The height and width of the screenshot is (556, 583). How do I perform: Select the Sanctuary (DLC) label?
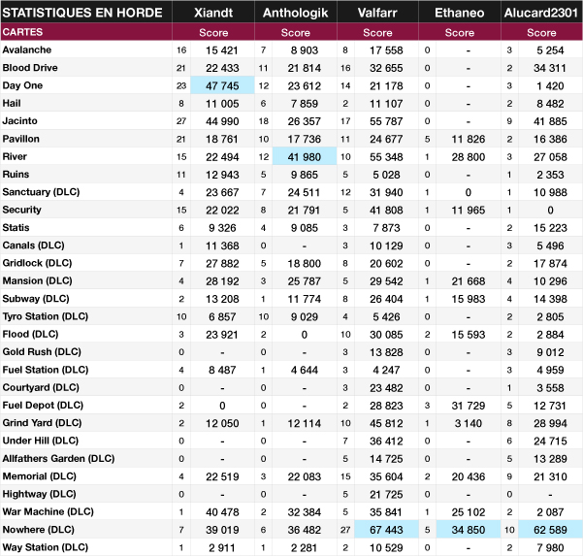[41, 191]
